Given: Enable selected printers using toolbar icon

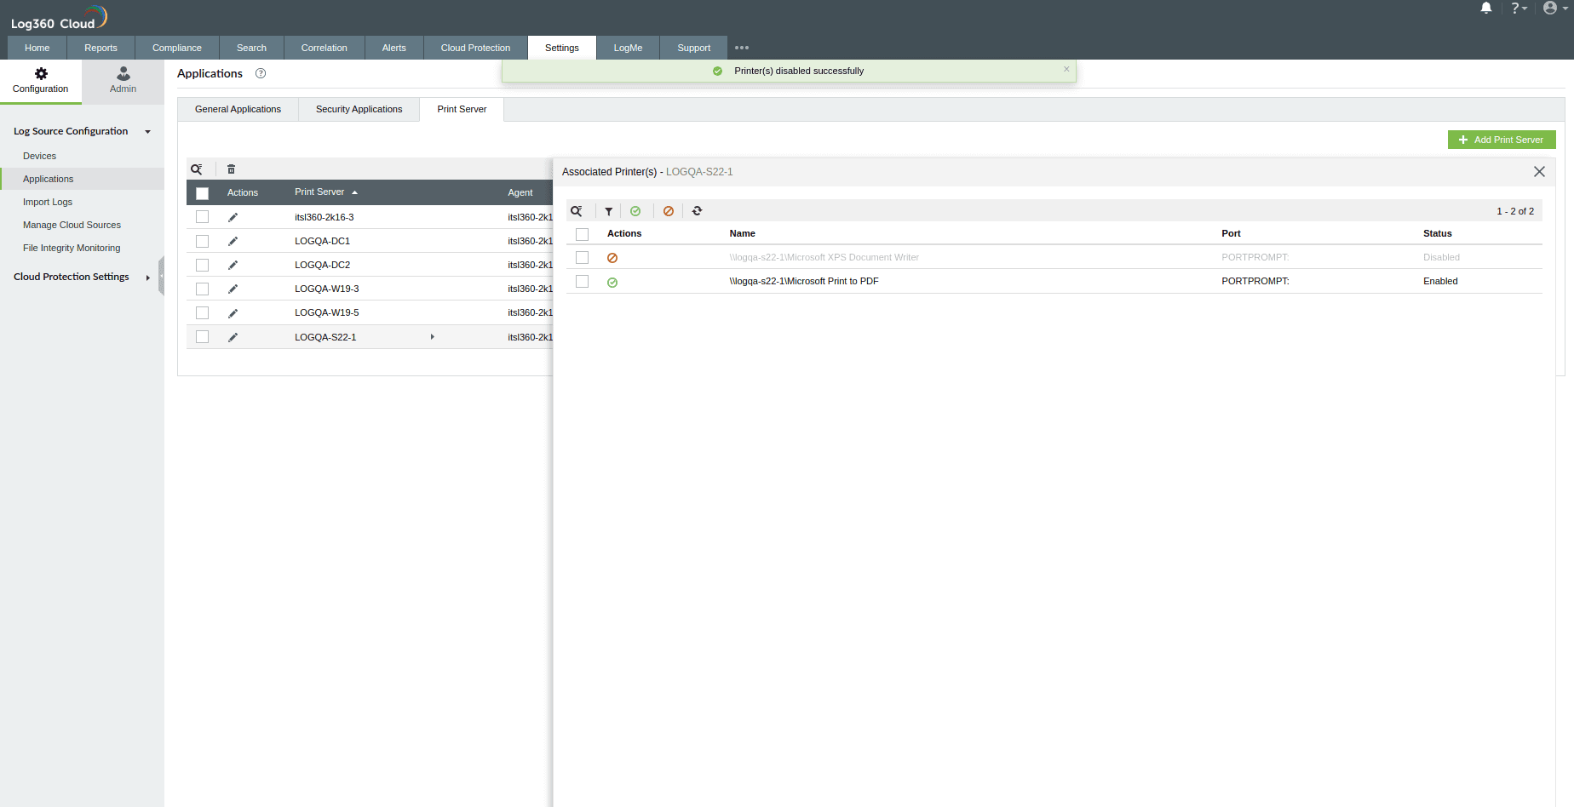Looking at the screenshot, I should point(635,211).
